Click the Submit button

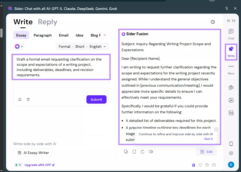point(96,99)
